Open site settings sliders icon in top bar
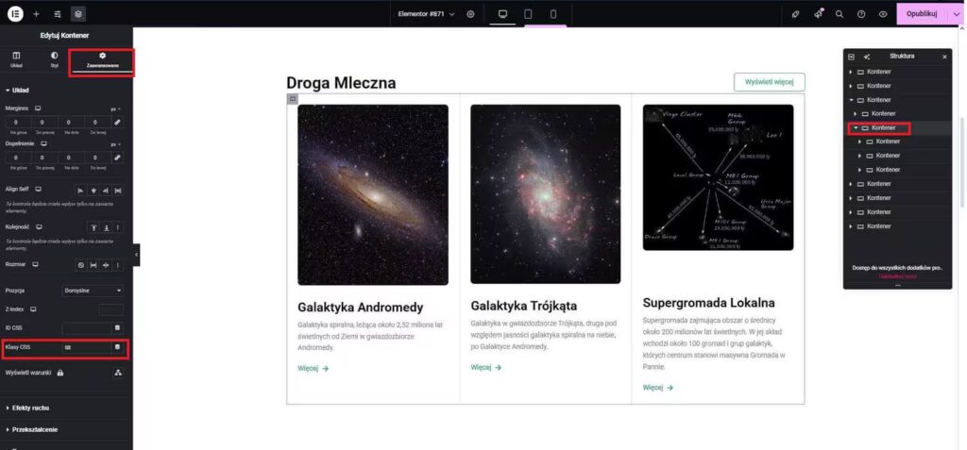The image size is (967, 450). coord(58,13)
